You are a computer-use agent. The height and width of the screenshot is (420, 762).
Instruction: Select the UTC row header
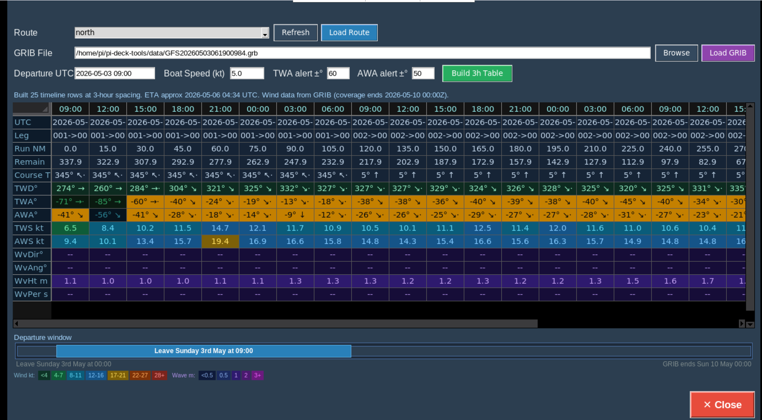click(x=32, y=122)
